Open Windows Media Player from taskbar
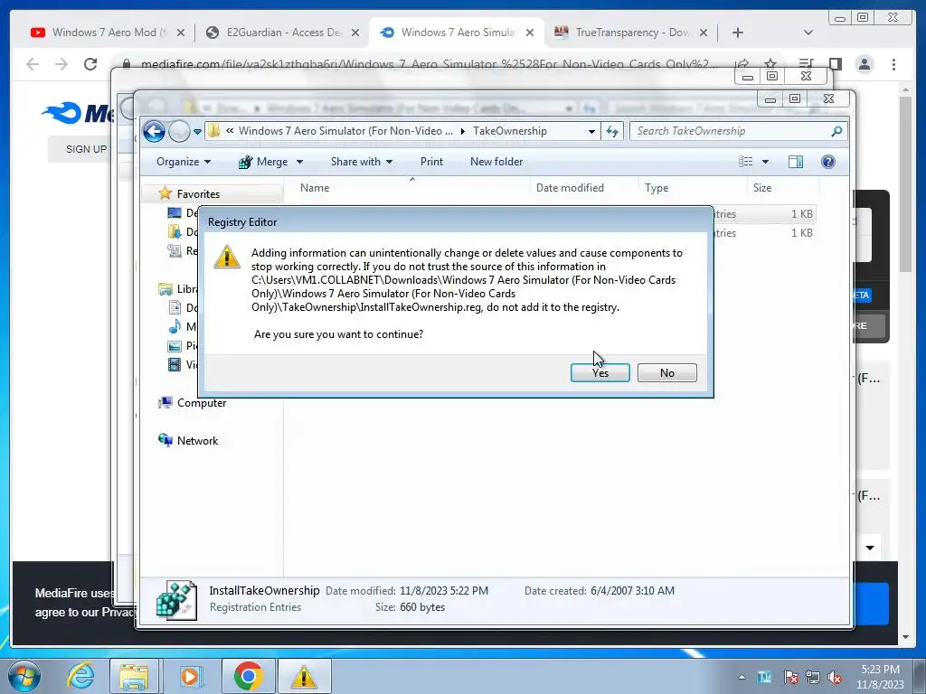This screenshot has width=926, height=694. (x=190, y=676)
